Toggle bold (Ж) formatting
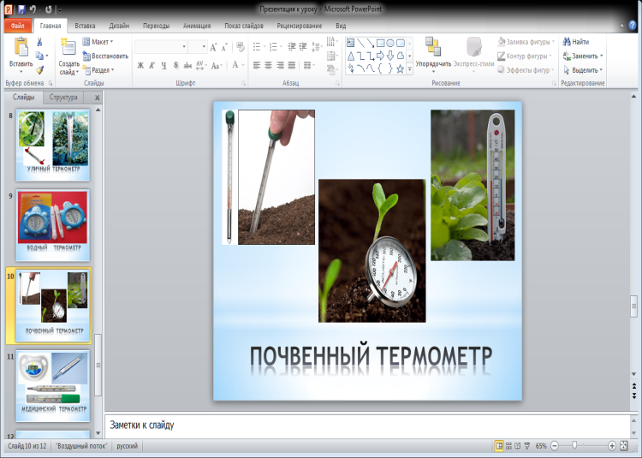 (x=140, y=65)
